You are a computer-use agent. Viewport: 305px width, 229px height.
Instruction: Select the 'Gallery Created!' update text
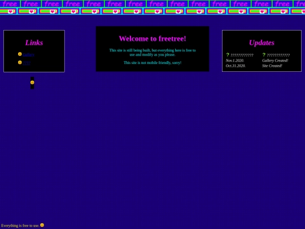point(275,61)
